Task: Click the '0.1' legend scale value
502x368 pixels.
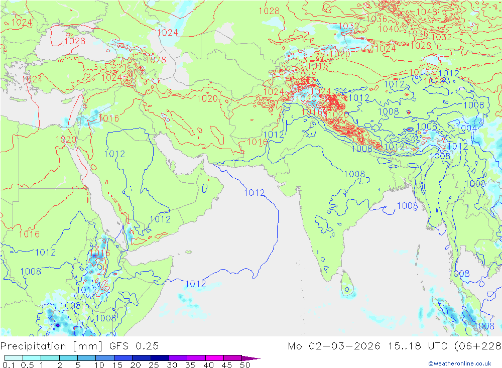Action: pos(9,365)
